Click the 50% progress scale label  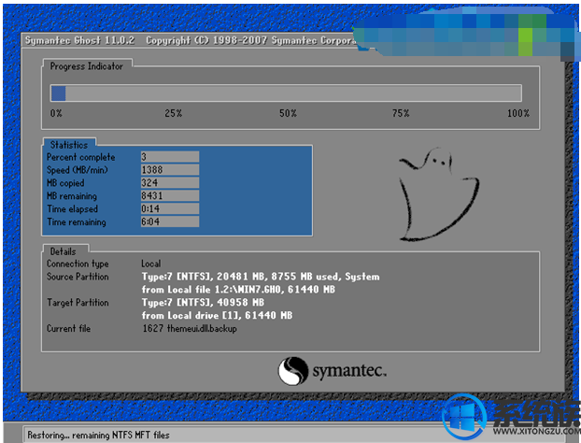coord(288,113)
